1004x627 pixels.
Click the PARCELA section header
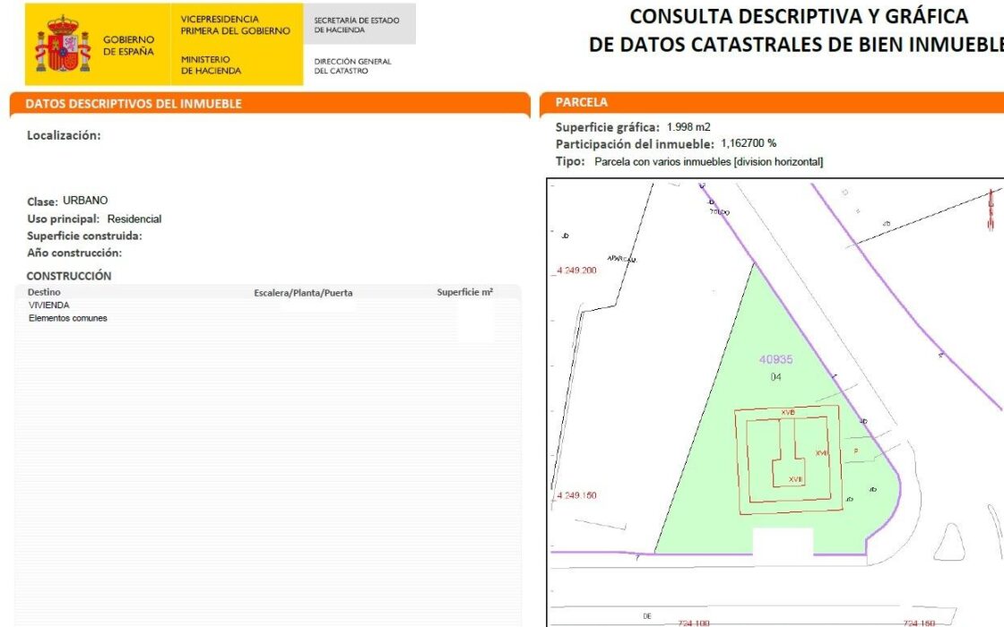pos(581,103)
